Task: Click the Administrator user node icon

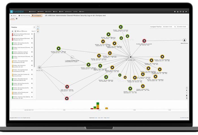Action: point(184,40)
